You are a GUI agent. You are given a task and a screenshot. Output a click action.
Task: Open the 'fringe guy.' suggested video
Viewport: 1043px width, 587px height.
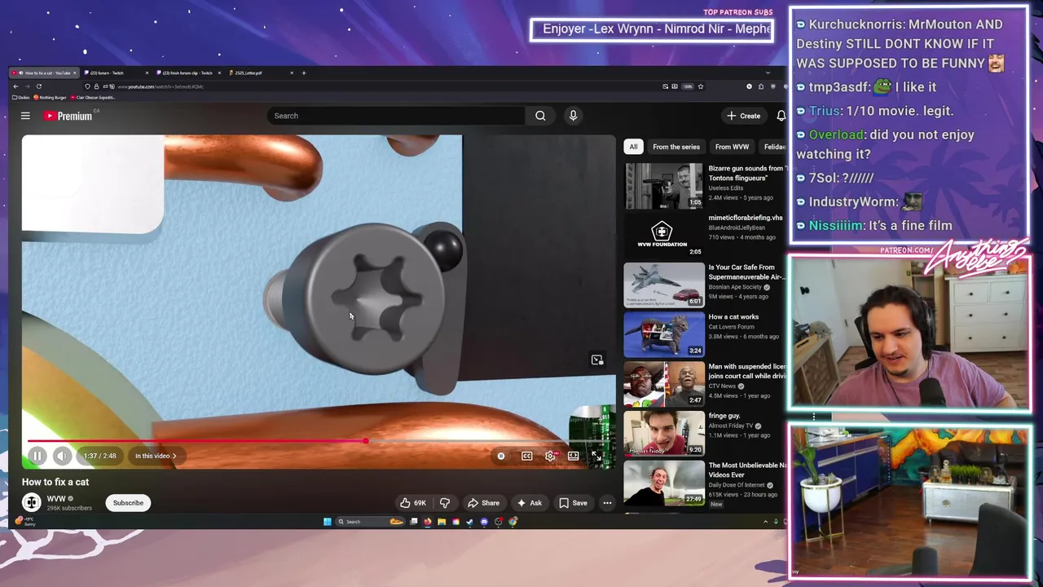pyautogui.click(x=663, y=433)
